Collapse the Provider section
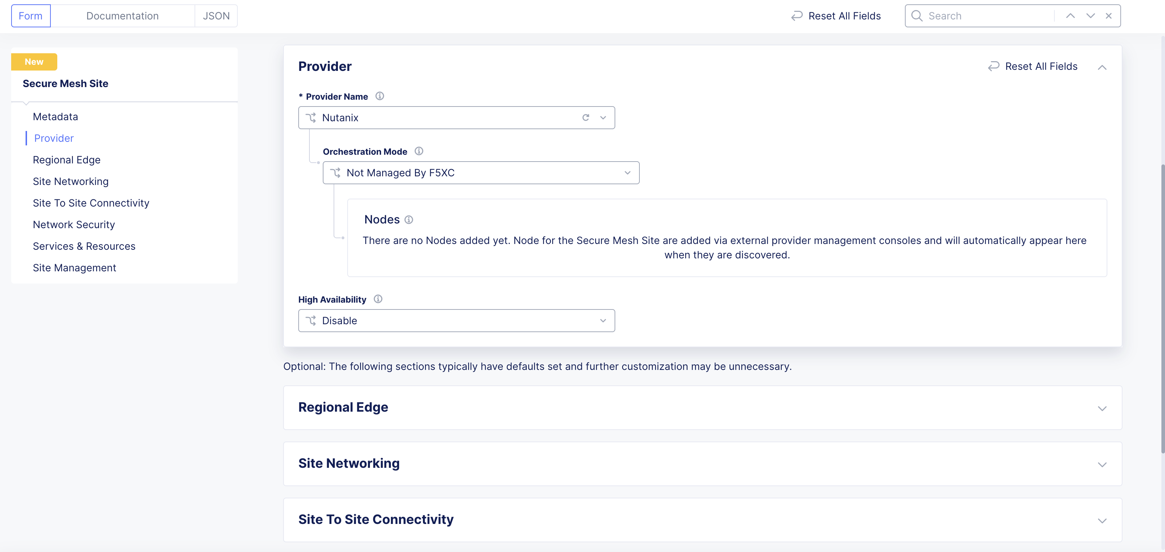Viewport: 1165px width, 552px height. point(1102,67)
